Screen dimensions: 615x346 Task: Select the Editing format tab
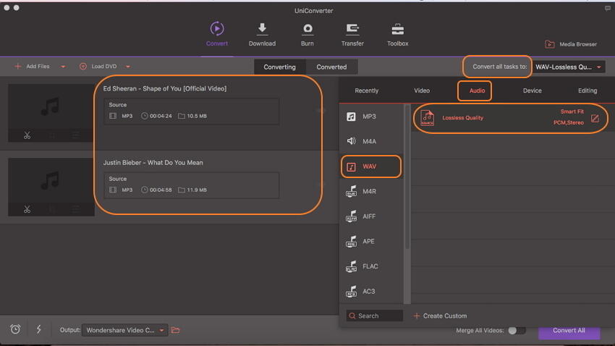pyautogui.click(x=588, y=90)
